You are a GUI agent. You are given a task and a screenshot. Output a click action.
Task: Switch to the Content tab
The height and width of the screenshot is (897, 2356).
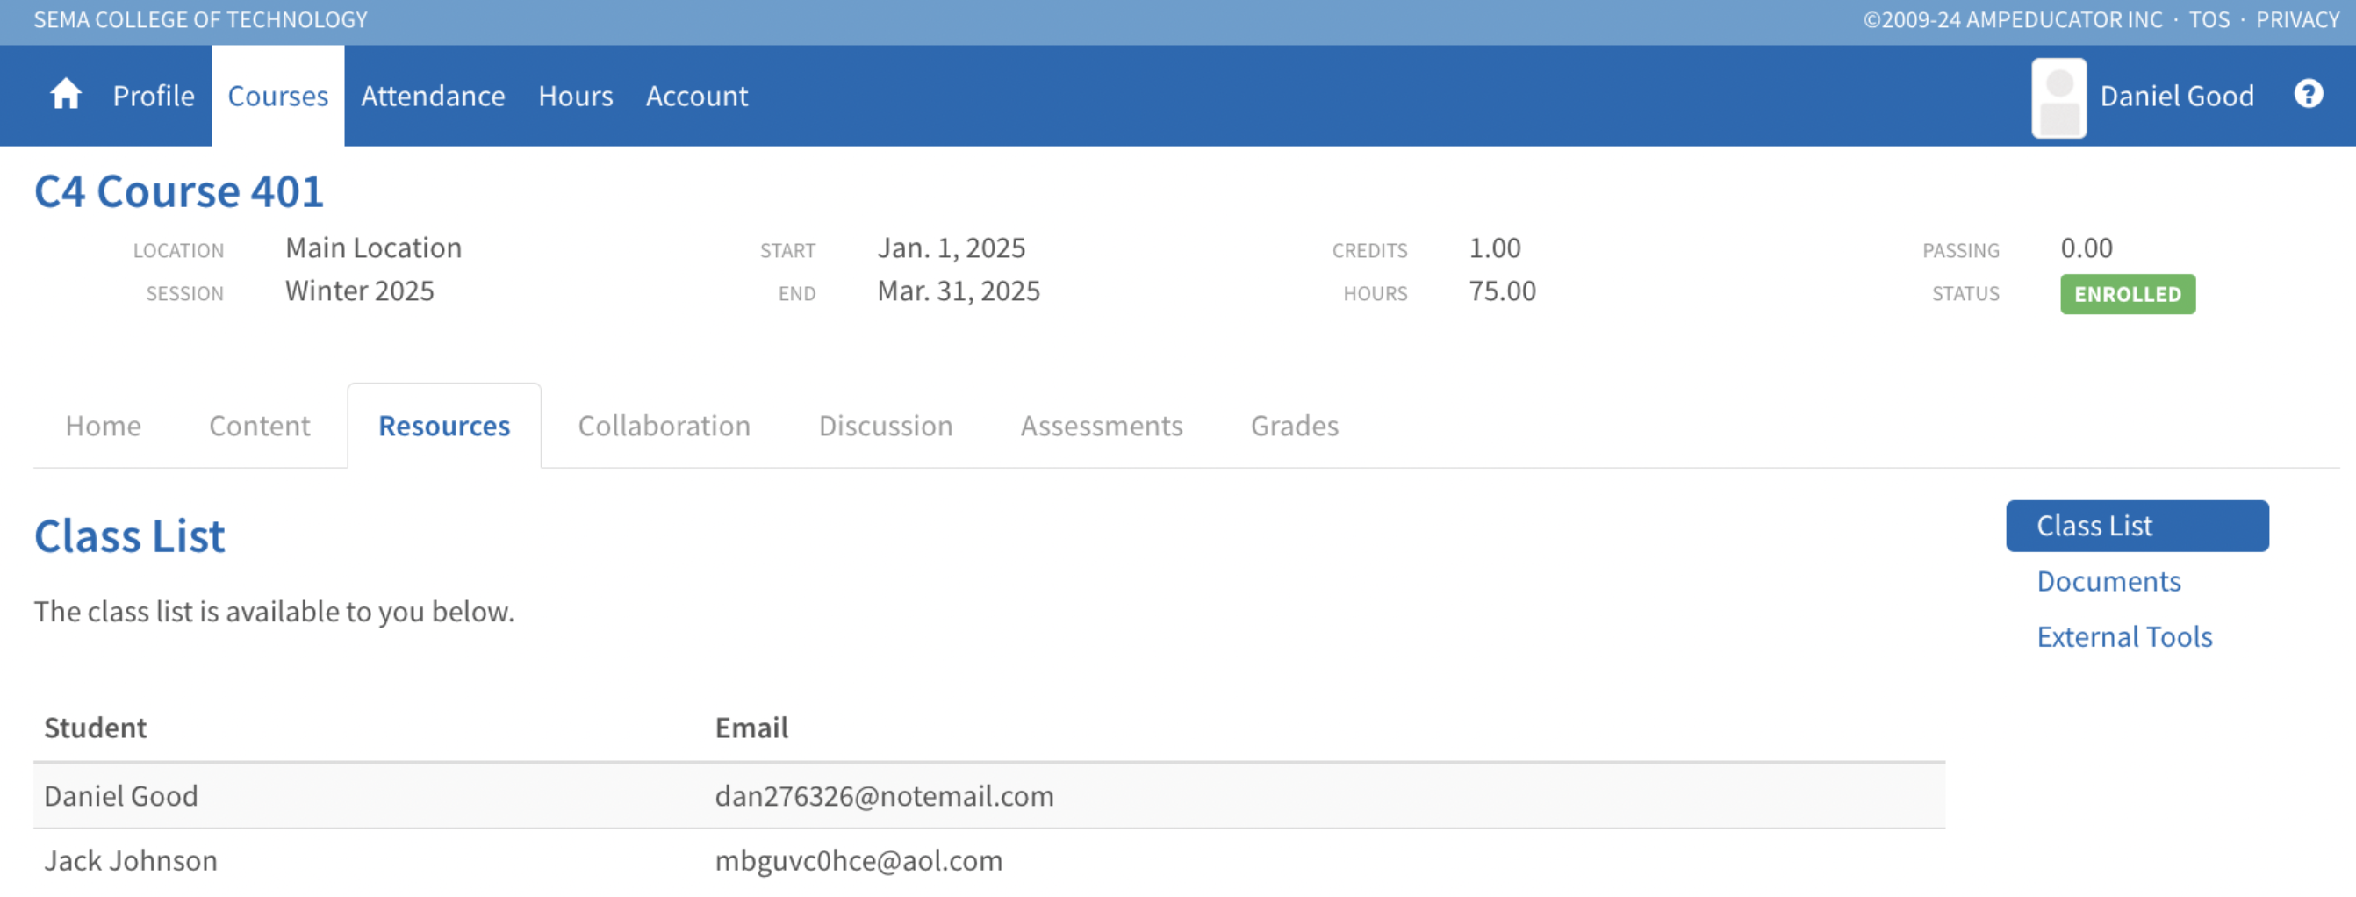(259, 426)
